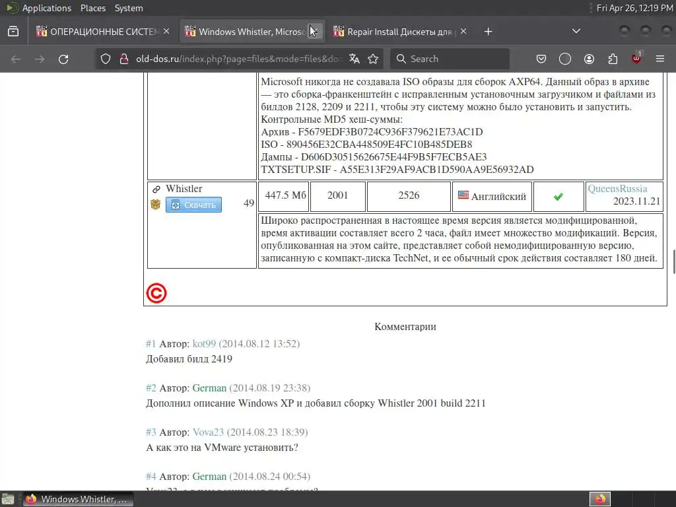Open German profile in comment #4
This screenshot has height=507, width=676.
point(209,477)
